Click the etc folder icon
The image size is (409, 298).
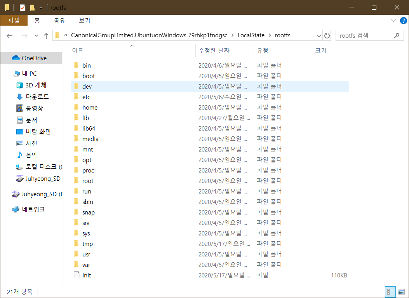[76, 97]
